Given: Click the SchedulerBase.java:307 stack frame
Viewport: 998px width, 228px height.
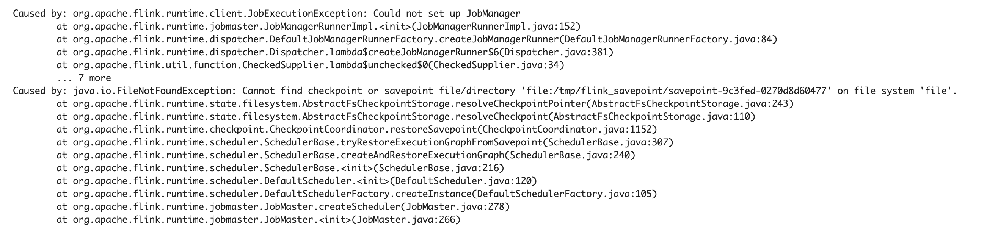Looking at the screenshot, I should (365, 142).
